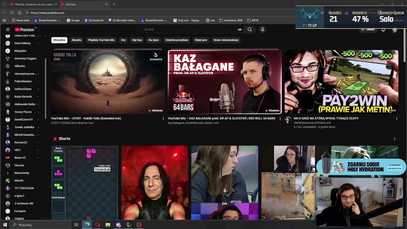Open Discord taskbar icon with badge

click(x=118, y=225)
